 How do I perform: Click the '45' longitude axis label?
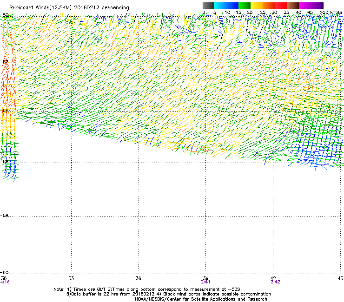(x=340, y=278)
